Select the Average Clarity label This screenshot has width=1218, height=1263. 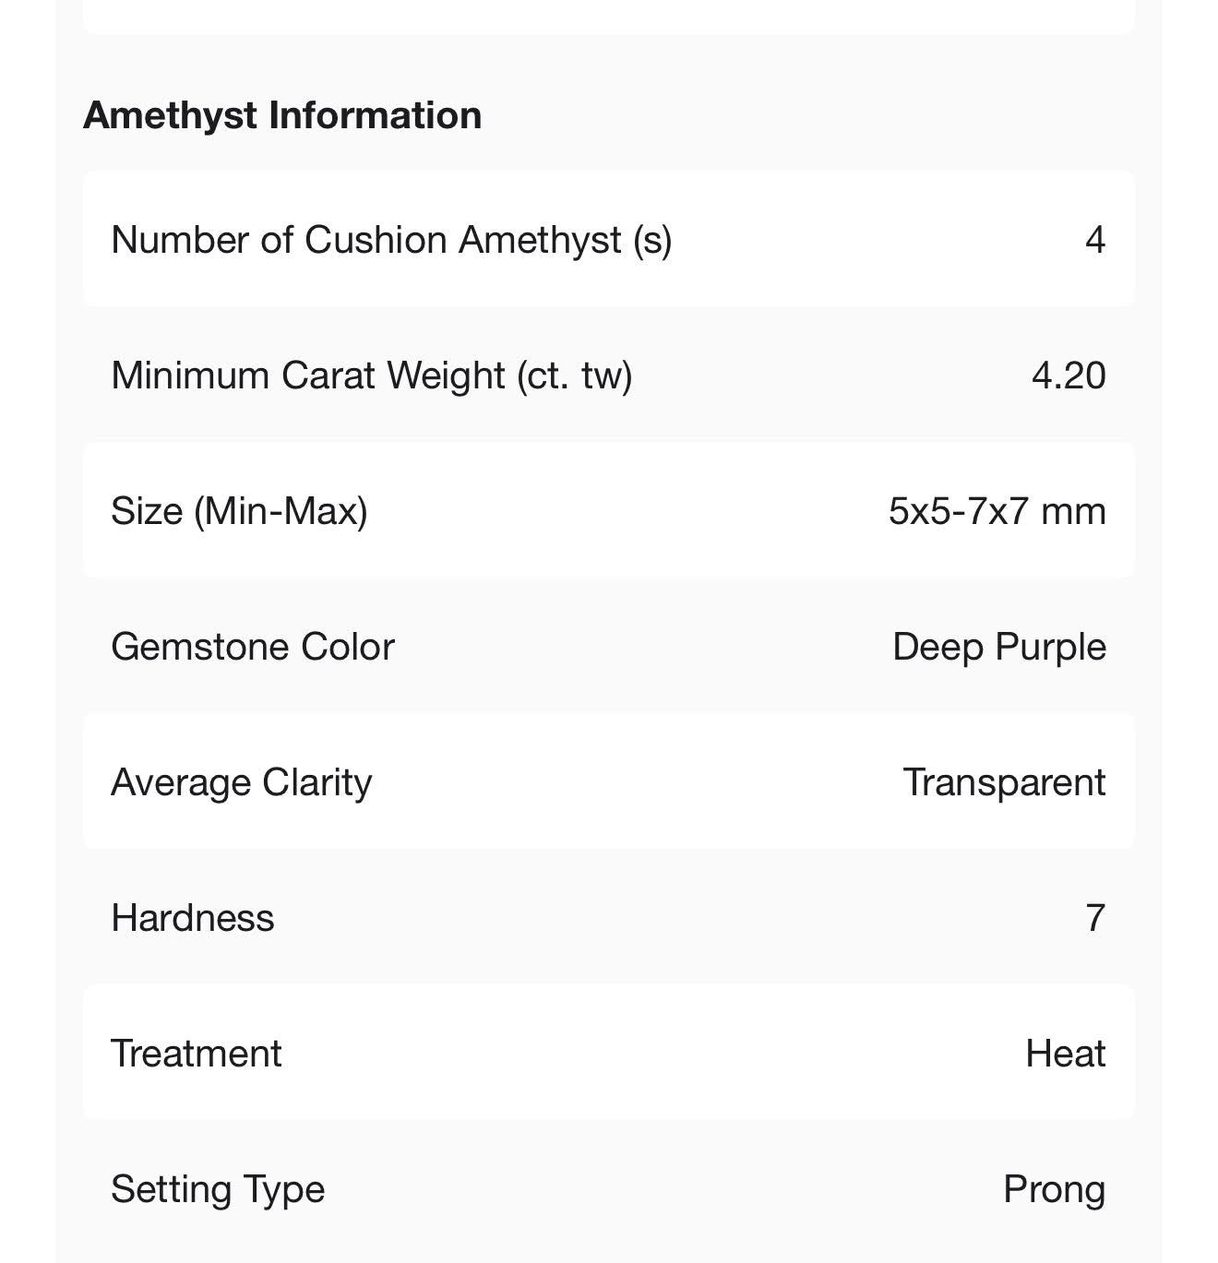pyautogui.click(x=242, y=782)
